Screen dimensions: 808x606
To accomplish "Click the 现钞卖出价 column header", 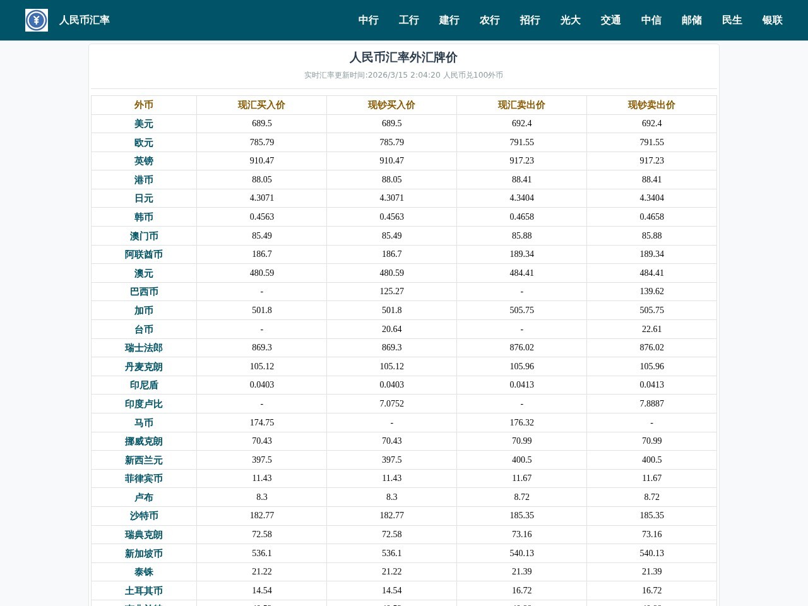I will 651,105.
